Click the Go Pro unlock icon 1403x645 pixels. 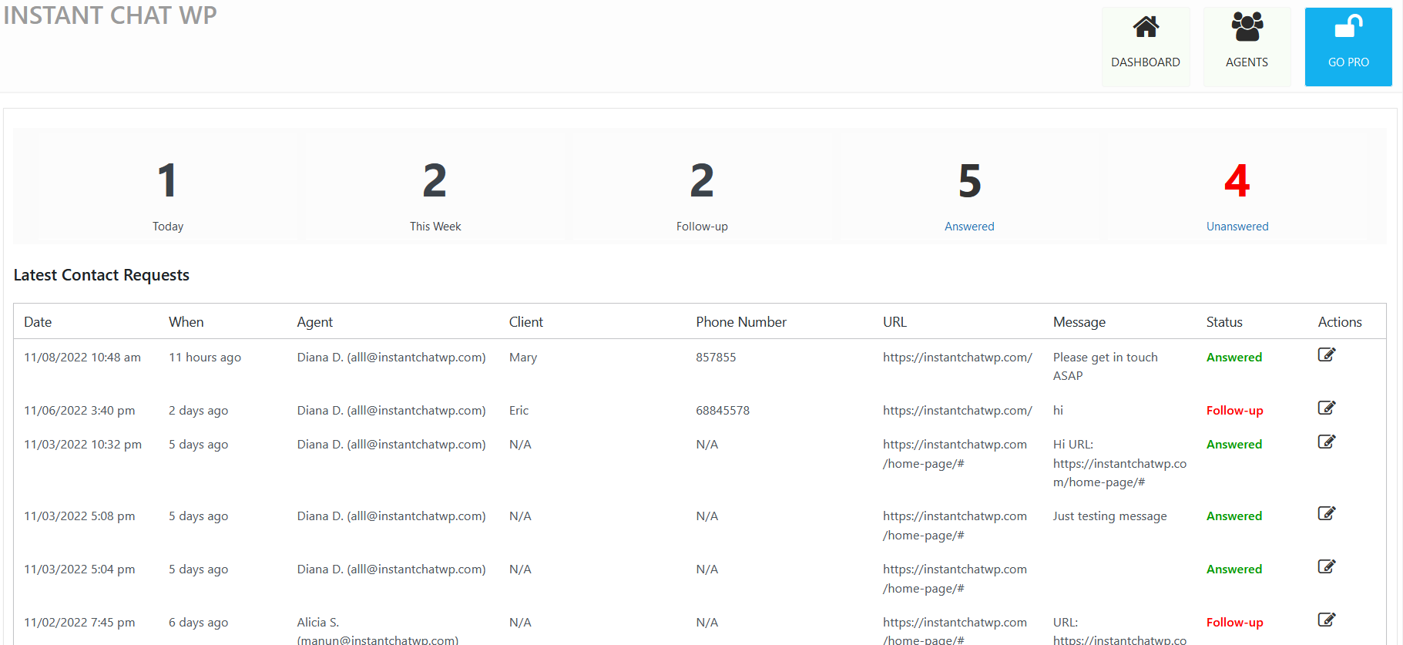1348,27
